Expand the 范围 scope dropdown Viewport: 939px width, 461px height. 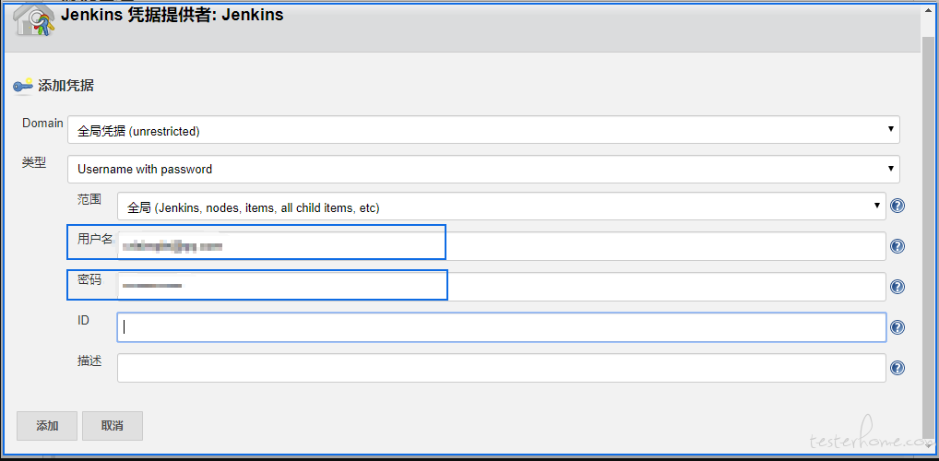click(501, 207)
